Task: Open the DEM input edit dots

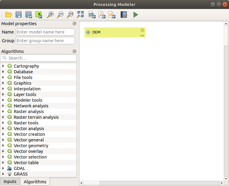Action: pos(142,36)
